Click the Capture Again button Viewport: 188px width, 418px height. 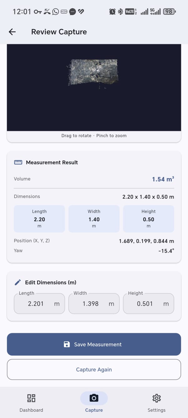pyautogui.click(x=94, y=369)
